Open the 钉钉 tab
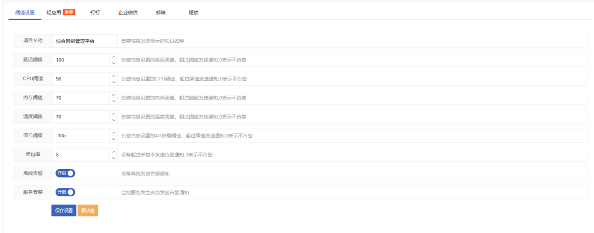Viewport: 594px width, 233px height. 95,12
